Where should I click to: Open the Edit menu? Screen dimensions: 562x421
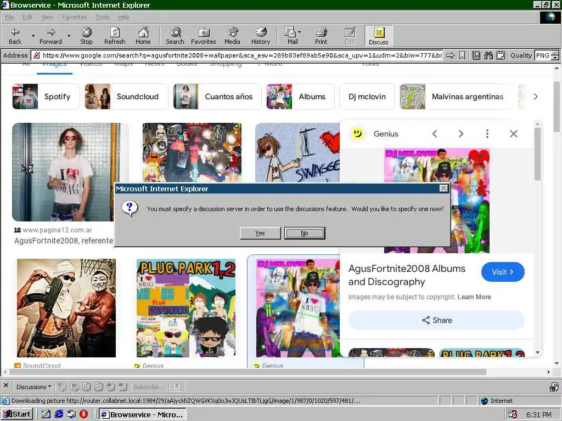[x=27, y=17]
